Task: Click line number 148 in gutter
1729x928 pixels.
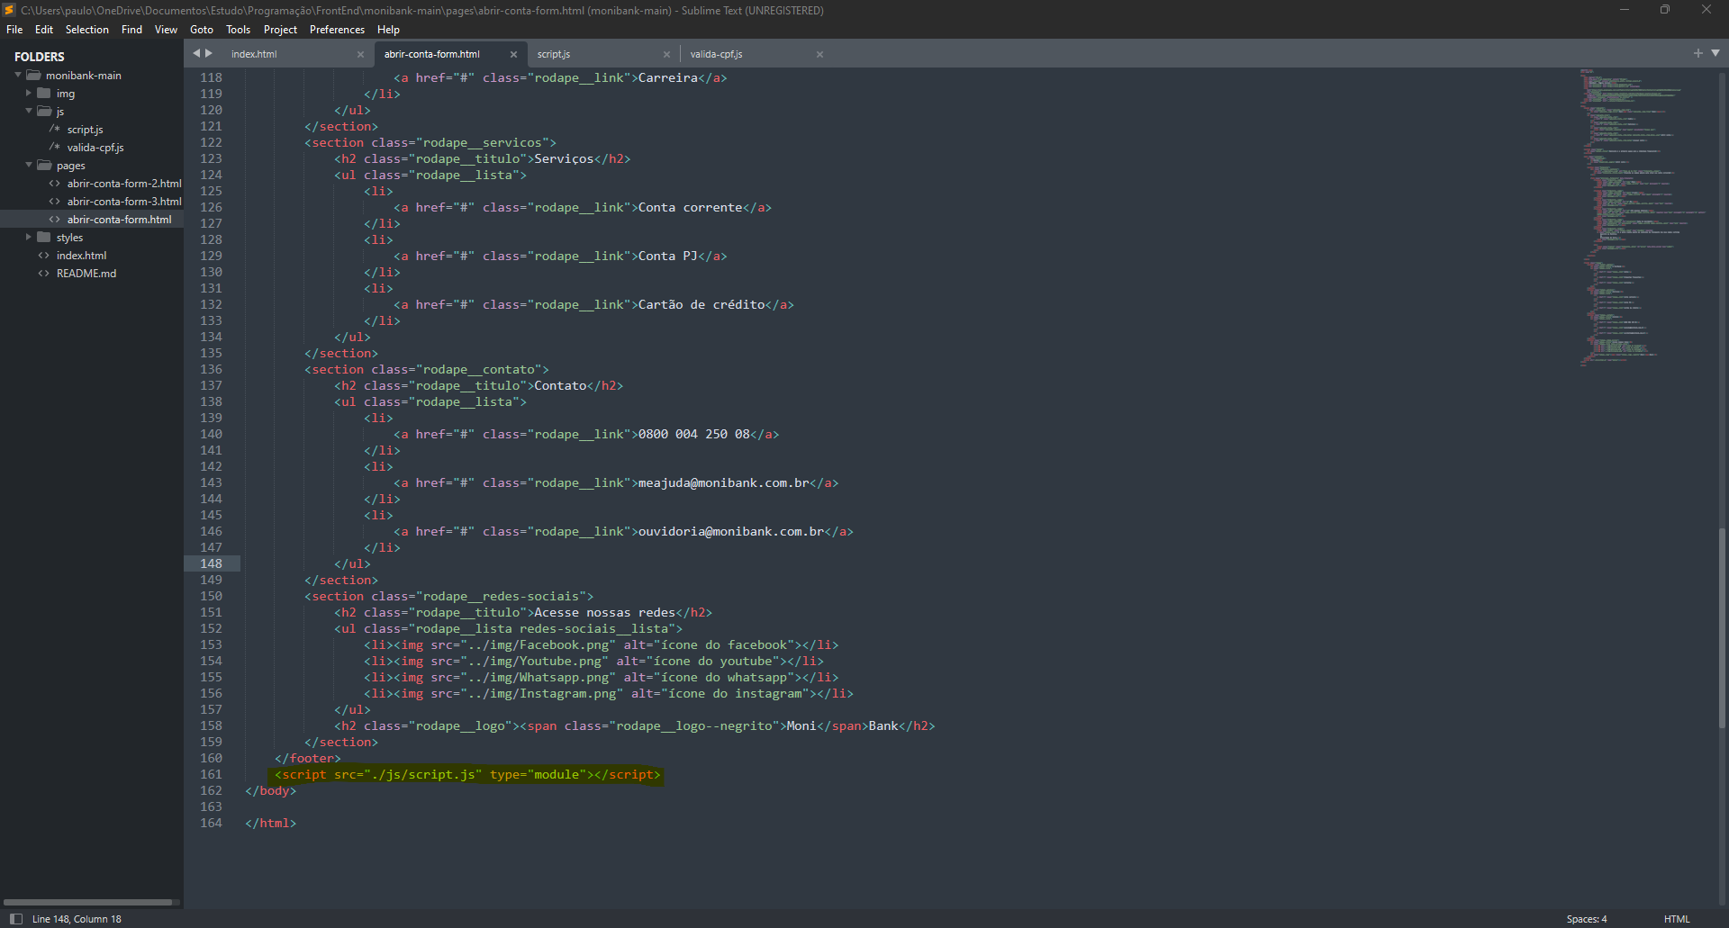Action: pos(212,563)
